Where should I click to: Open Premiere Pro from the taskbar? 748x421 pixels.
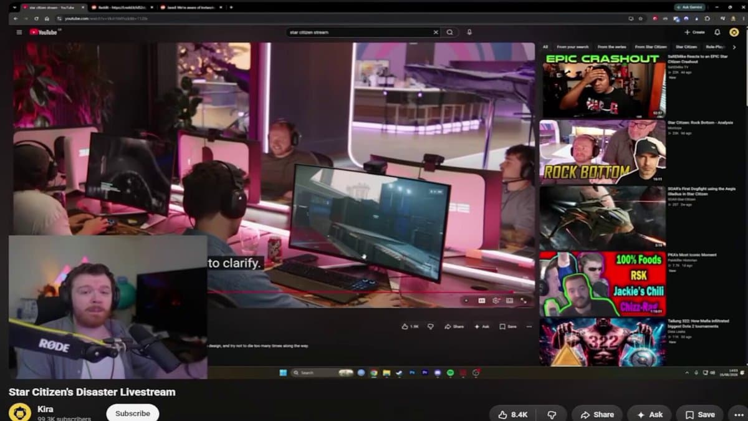(x=424, y=372)
